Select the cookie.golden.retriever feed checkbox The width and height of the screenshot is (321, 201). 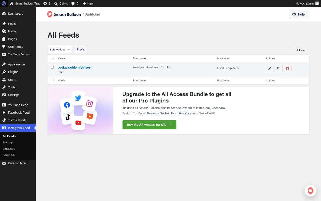coord(52,67)
